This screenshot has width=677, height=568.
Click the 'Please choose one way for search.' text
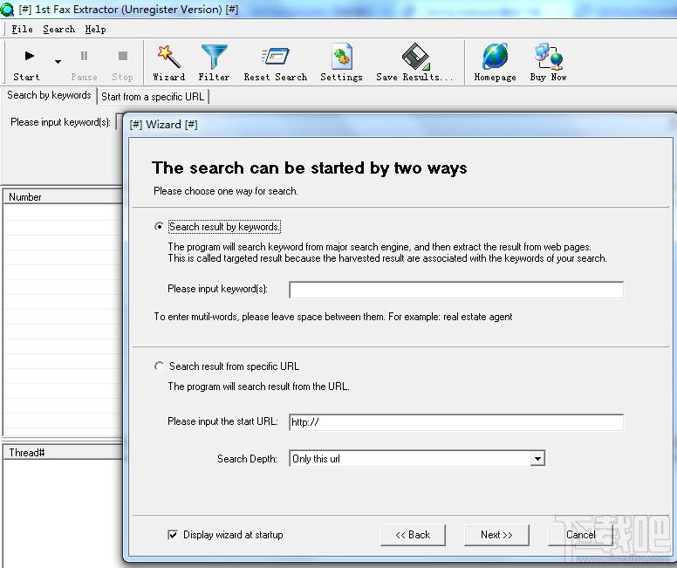tap(225, 191)
